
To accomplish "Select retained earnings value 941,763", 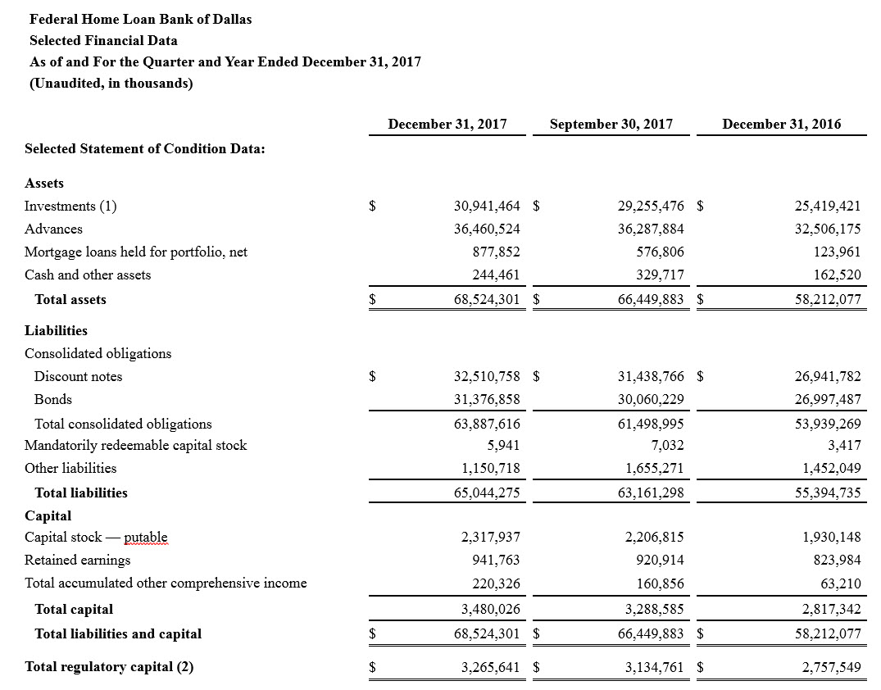I will pos(496,561).
